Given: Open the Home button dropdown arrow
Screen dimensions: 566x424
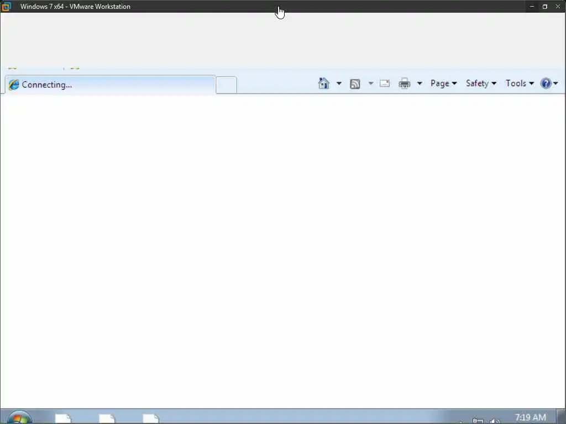Looking at the screenshot, I should (339, 84).
